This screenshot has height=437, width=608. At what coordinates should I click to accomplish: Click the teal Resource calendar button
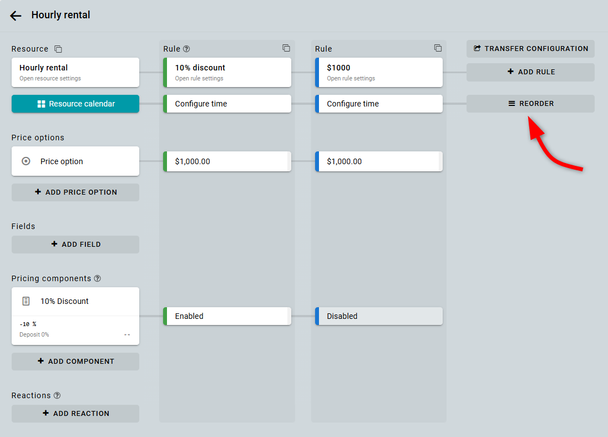(x=75, y=104)
